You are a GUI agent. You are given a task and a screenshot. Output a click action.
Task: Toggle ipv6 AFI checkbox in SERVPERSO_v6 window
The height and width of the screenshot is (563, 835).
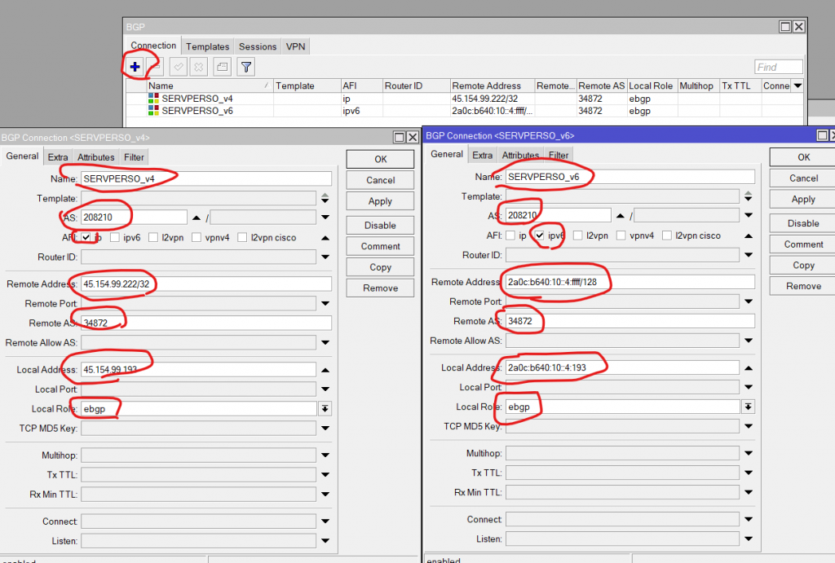pyautogui.click(x=540, y=235)
